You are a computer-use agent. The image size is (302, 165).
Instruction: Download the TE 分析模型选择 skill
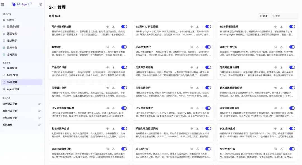281,27
